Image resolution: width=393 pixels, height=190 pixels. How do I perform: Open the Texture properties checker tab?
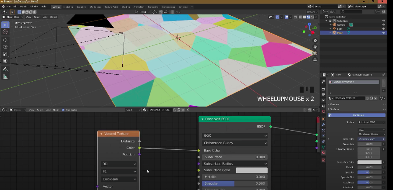click(x=323, y=160)
